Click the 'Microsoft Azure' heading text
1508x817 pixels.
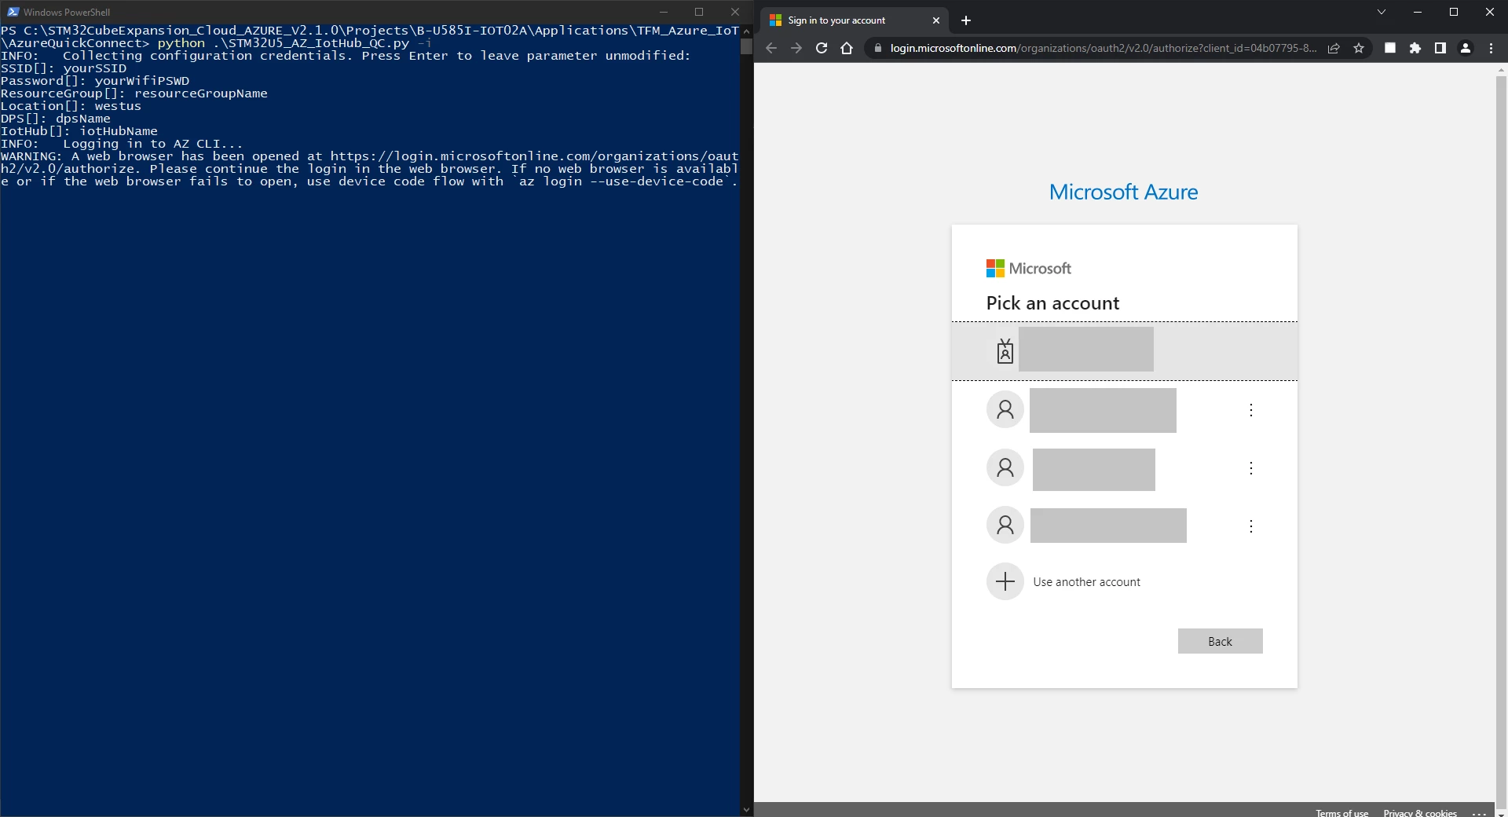pos(1124,192)
